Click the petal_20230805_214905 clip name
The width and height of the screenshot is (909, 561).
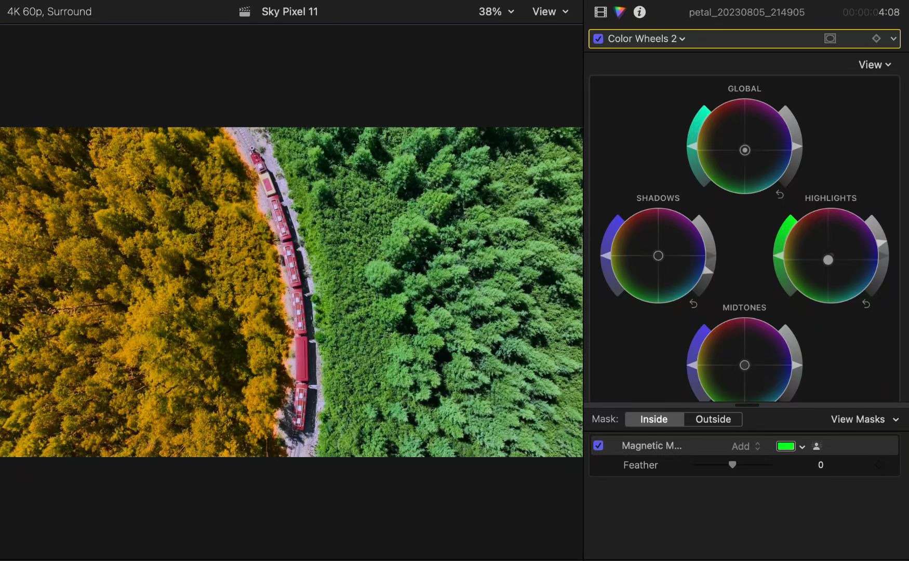pos(746,12)
